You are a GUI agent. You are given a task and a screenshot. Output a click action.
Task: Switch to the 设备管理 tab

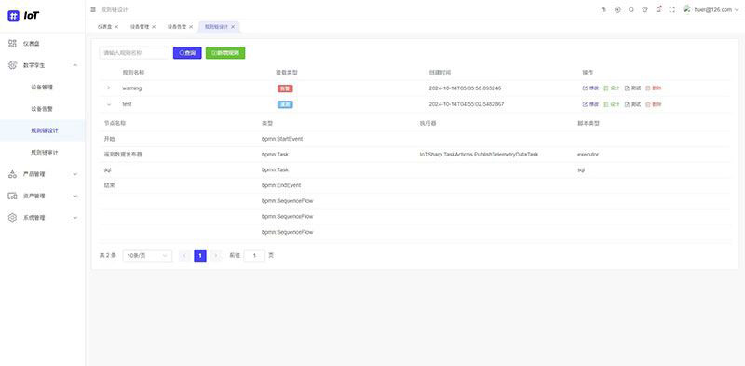pos(140,27)
